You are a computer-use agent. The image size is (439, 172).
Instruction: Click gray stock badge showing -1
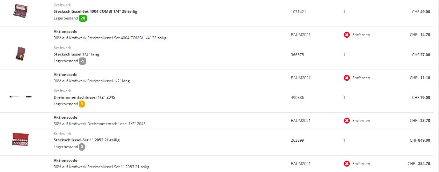pyautogui.click(x=82, y=61)
